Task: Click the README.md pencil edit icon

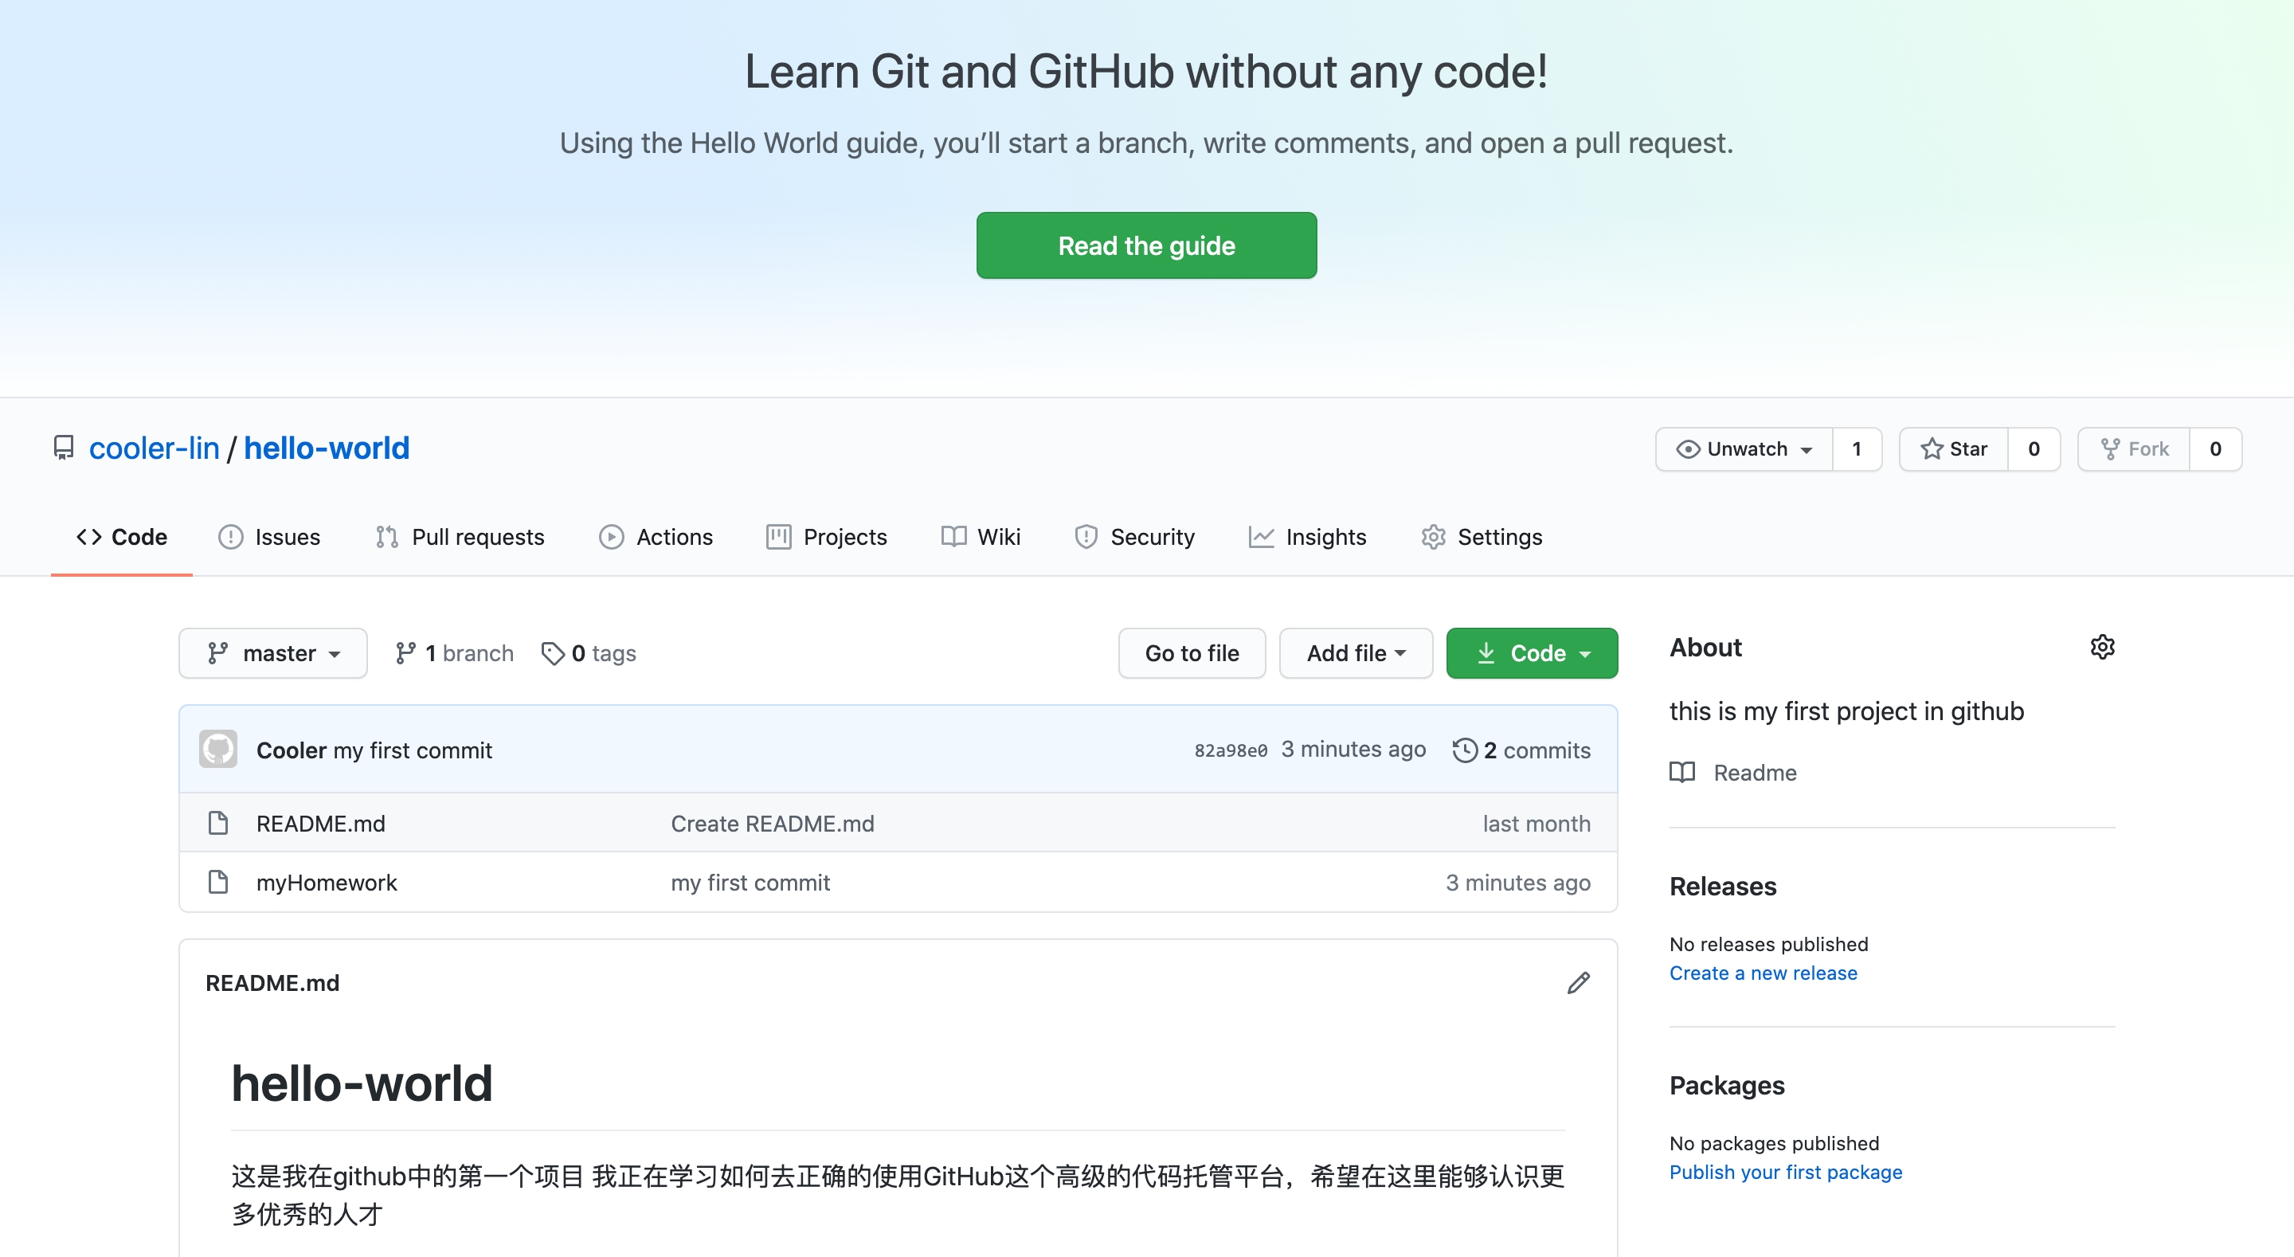Action: click(1578, 983)
